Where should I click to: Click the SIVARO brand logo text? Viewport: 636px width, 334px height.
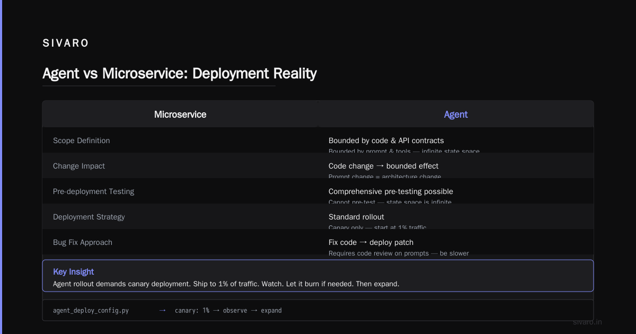click(66, 43)
